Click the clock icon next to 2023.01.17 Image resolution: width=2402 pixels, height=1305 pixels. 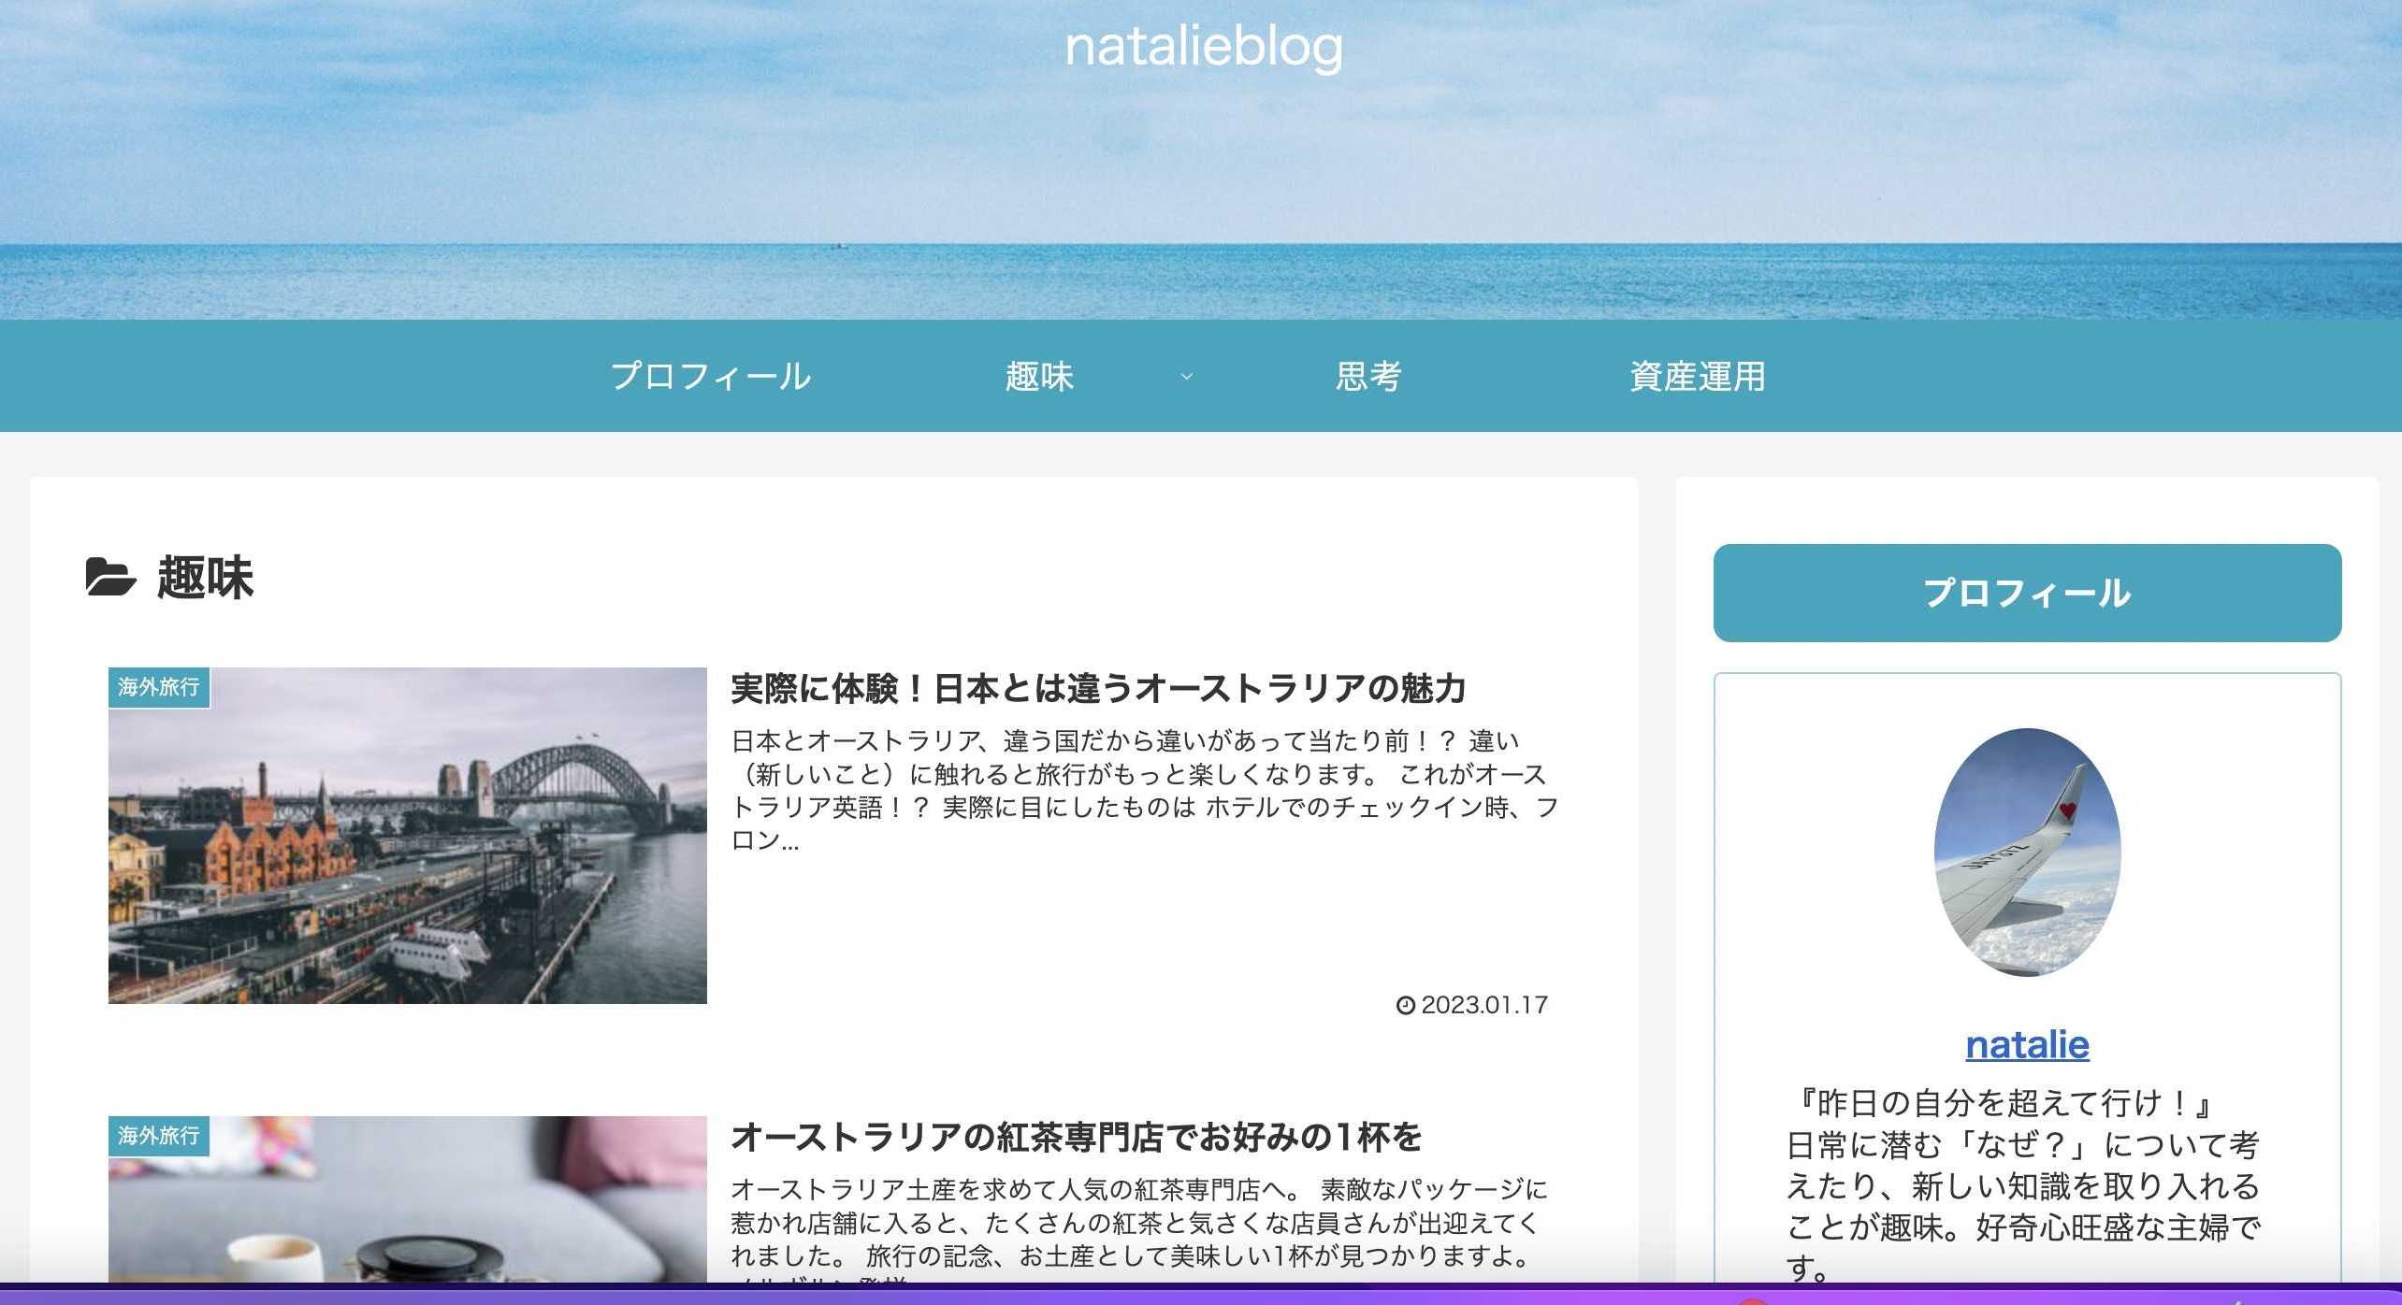pos(1405,1005)
